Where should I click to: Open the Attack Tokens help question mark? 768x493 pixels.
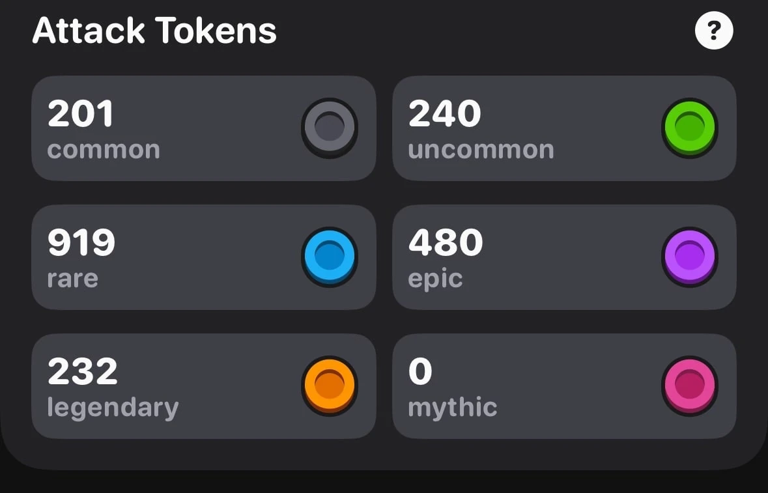click(x=714, y=31)
